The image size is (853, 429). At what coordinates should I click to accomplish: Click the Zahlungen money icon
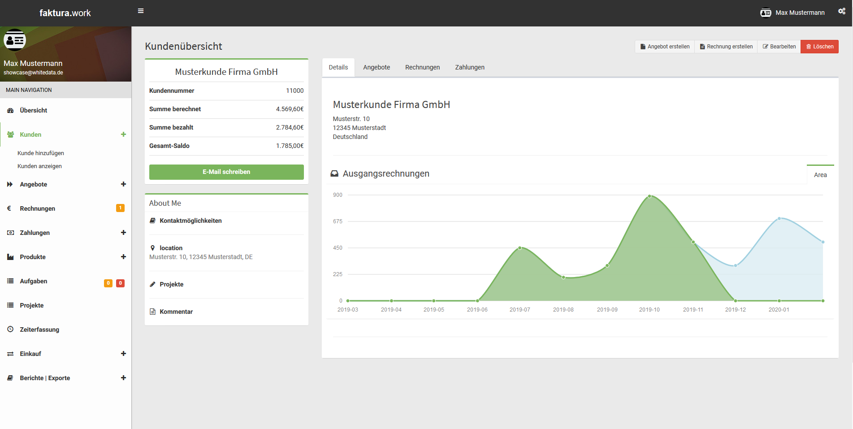(10, 233)
